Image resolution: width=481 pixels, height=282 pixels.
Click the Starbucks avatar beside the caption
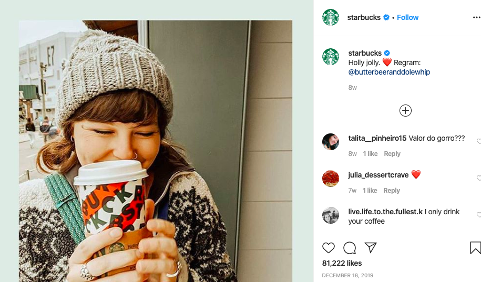click(x=331, y=57)
